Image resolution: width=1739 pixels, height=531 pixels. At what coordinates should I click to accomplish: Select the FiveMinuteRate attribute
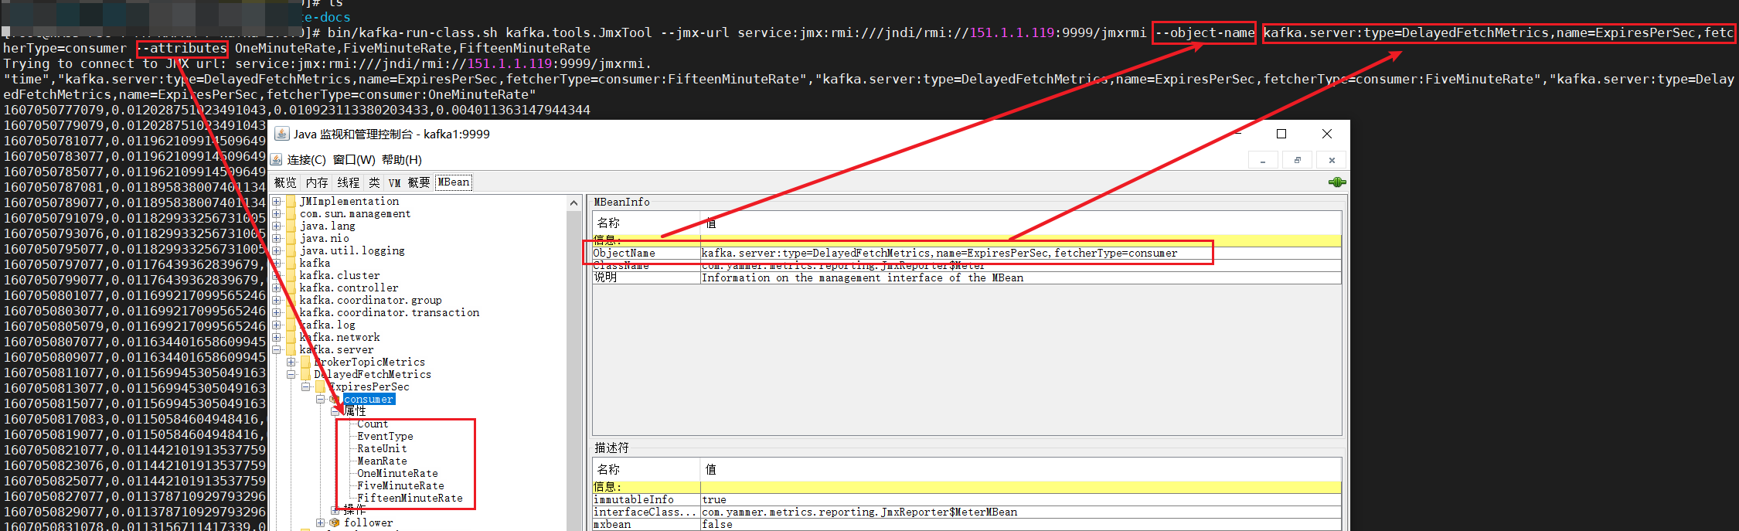pyautogui.click(x=400, y=486)
